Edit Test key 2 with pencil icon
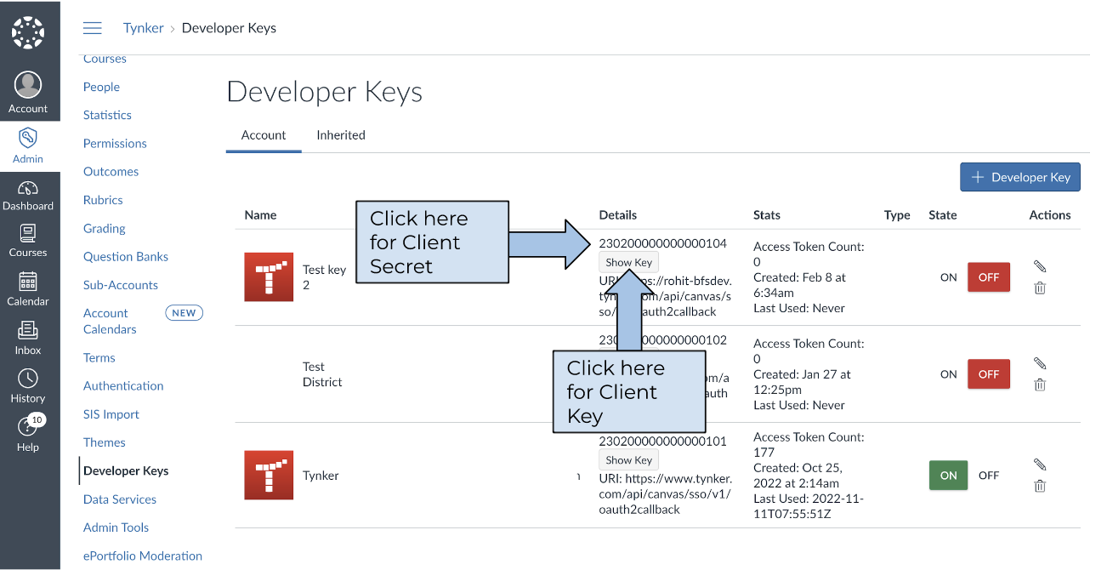Image resolution: width=1107 pixels, height=570 pixels. 1039,266
